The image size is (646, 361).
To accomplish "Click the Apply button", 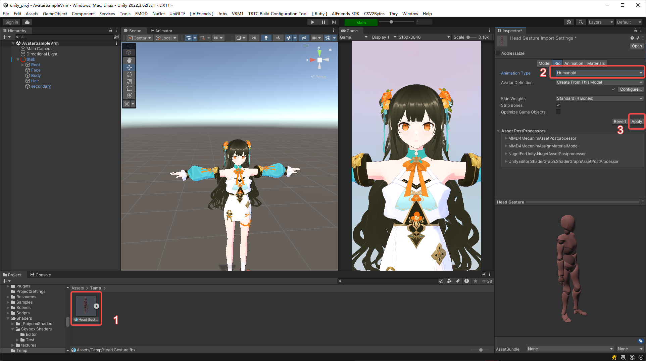I will point(636,122).
